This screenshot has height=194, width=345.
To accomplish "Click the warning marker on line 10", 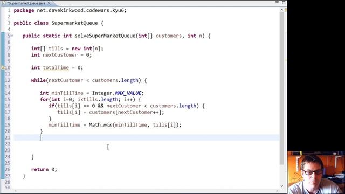I will (x=3, y=68).
